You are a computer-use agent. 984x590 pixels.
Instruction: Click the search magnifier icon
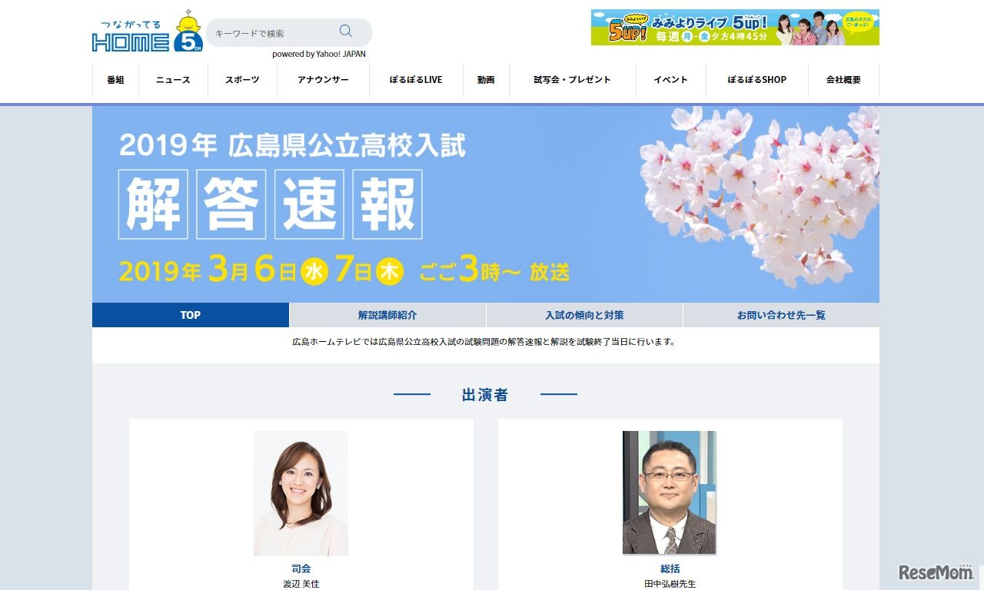click(x=345, y=31)
